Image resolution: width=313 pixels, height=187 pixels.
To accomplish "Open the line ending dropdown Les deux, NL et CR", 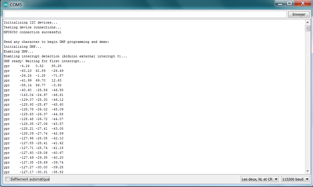I will point(260,179).
